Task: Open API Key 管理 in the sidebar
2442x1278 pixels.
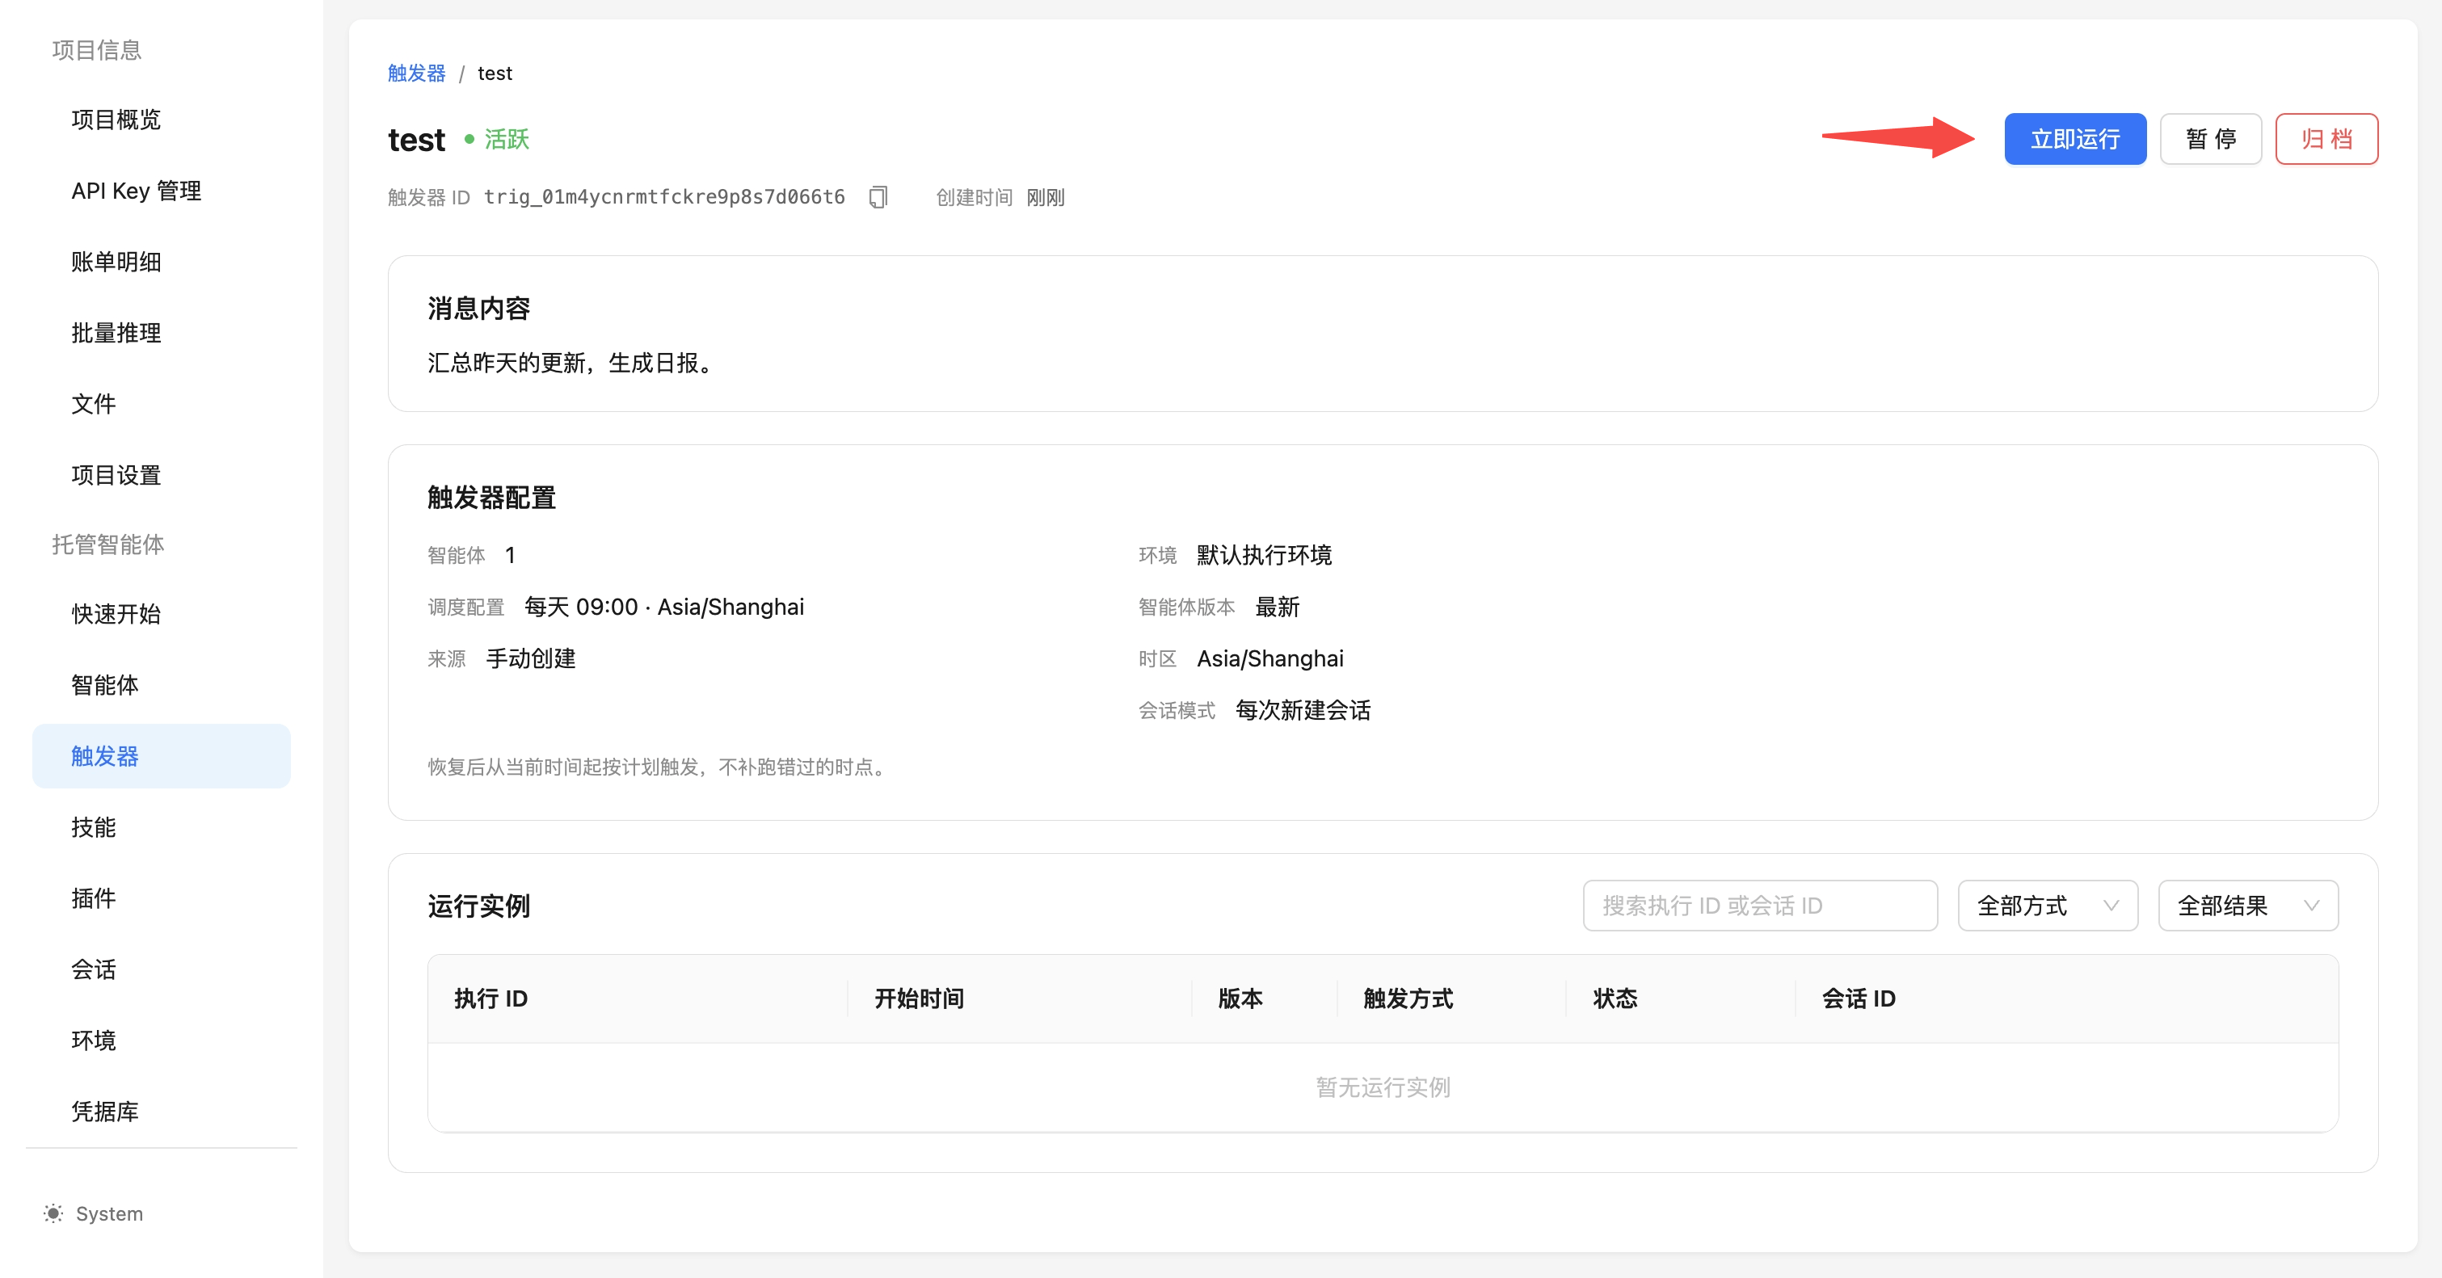Action: [161, 191]
